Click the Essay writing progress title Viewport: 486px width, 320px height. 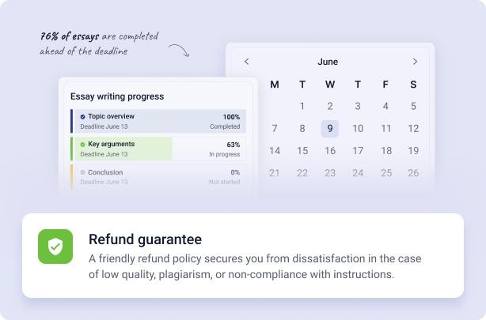pos(117,96)
